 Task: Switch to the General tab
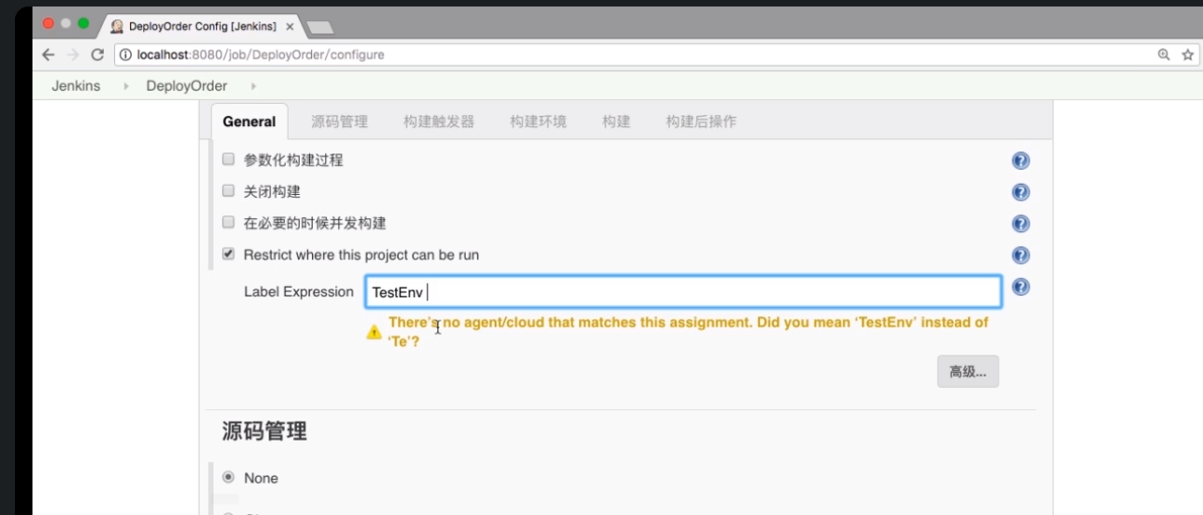coord(249,122)
